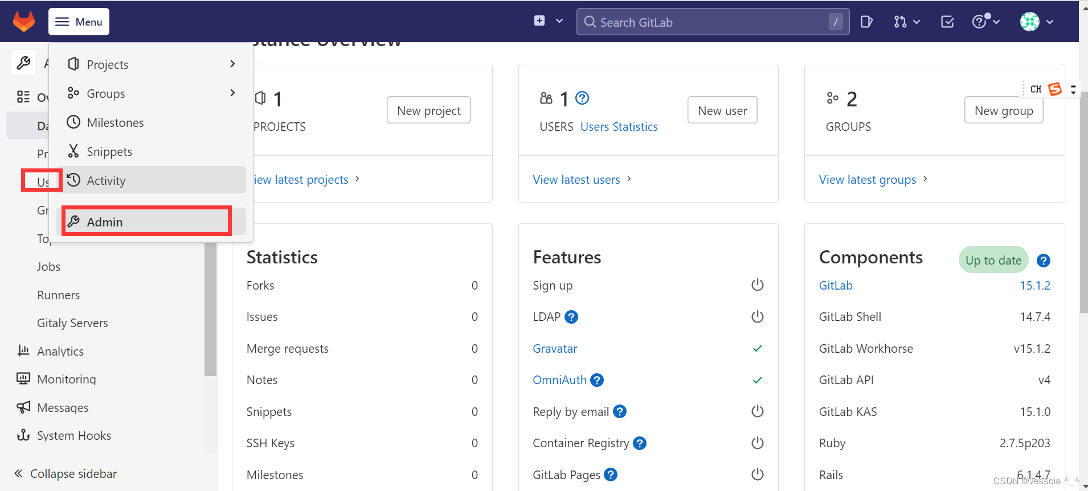Expand the help menu dropdown arrow
Screen dimensions: 1088x491
tap(996, 22)
